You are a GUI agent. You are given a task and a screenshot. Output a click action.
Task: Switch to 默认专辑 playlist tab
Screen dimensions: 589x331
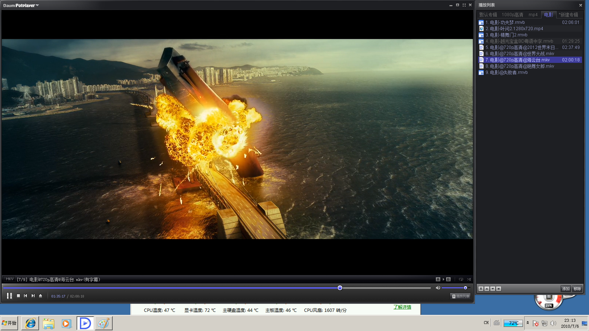[488, 15]
